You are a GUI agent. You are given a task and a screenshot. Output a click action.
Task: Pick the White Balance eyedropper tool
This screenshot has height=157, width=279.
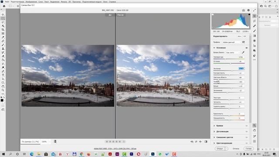click(243, 52)
